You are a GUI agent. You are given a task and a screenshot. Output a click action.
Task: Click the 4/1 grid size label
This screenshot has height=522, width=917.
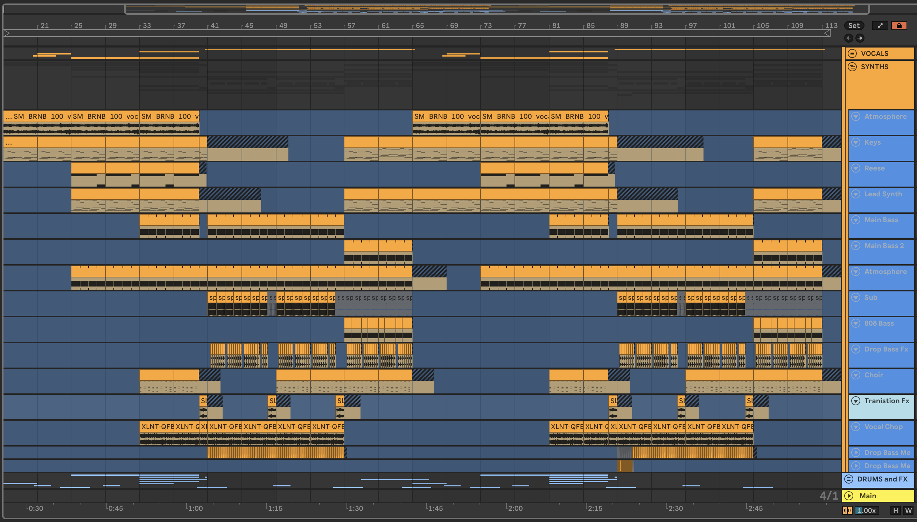point(829,496)
